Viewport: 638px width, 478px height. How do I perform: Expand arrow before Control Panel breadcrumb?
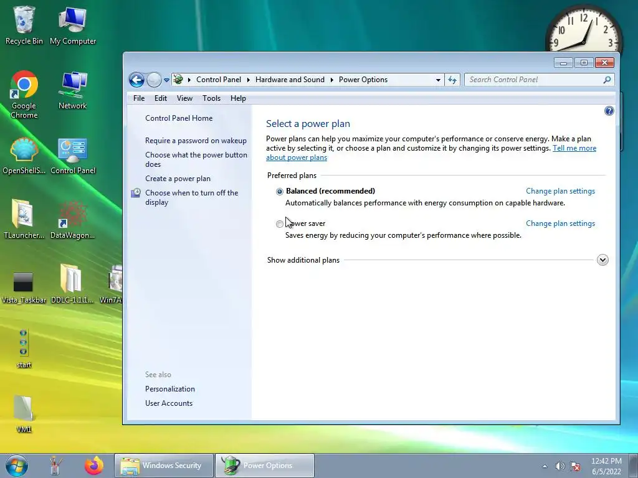click(189, 80)
